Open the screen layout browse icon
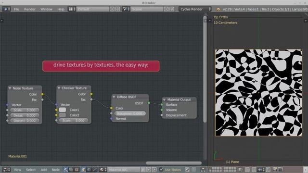This screenshot has height=173, width=308. coord(72,9)
